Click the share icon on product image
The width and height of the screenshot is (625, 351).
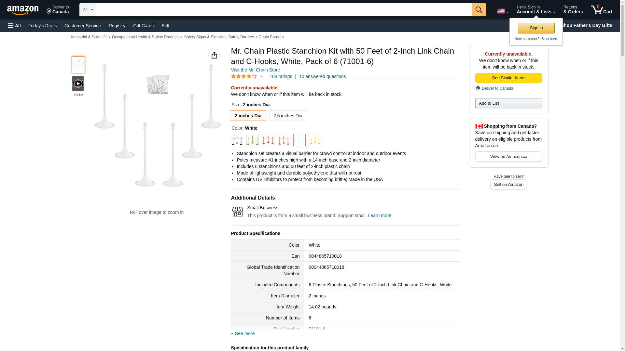click(214, 55)
